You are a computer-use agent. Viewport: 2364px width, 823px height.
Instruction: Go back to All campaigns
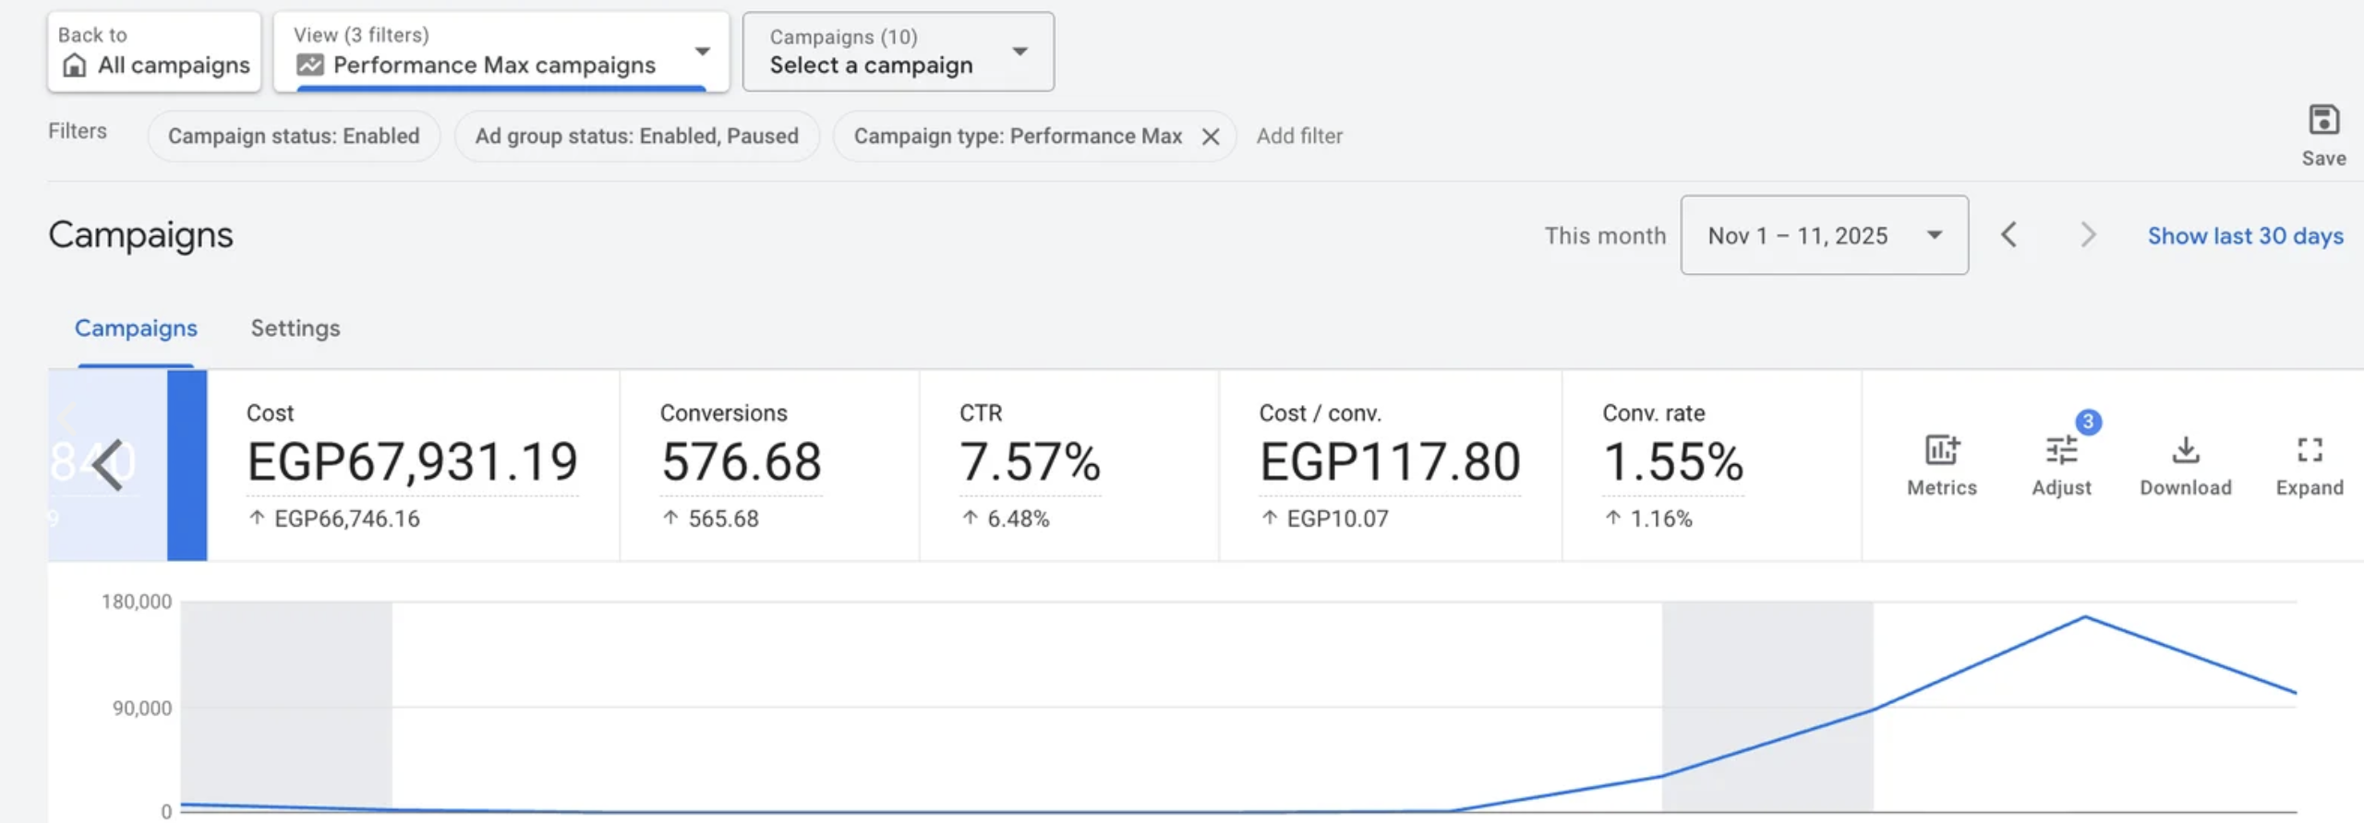pyautogui.click(x=154, y=52)
